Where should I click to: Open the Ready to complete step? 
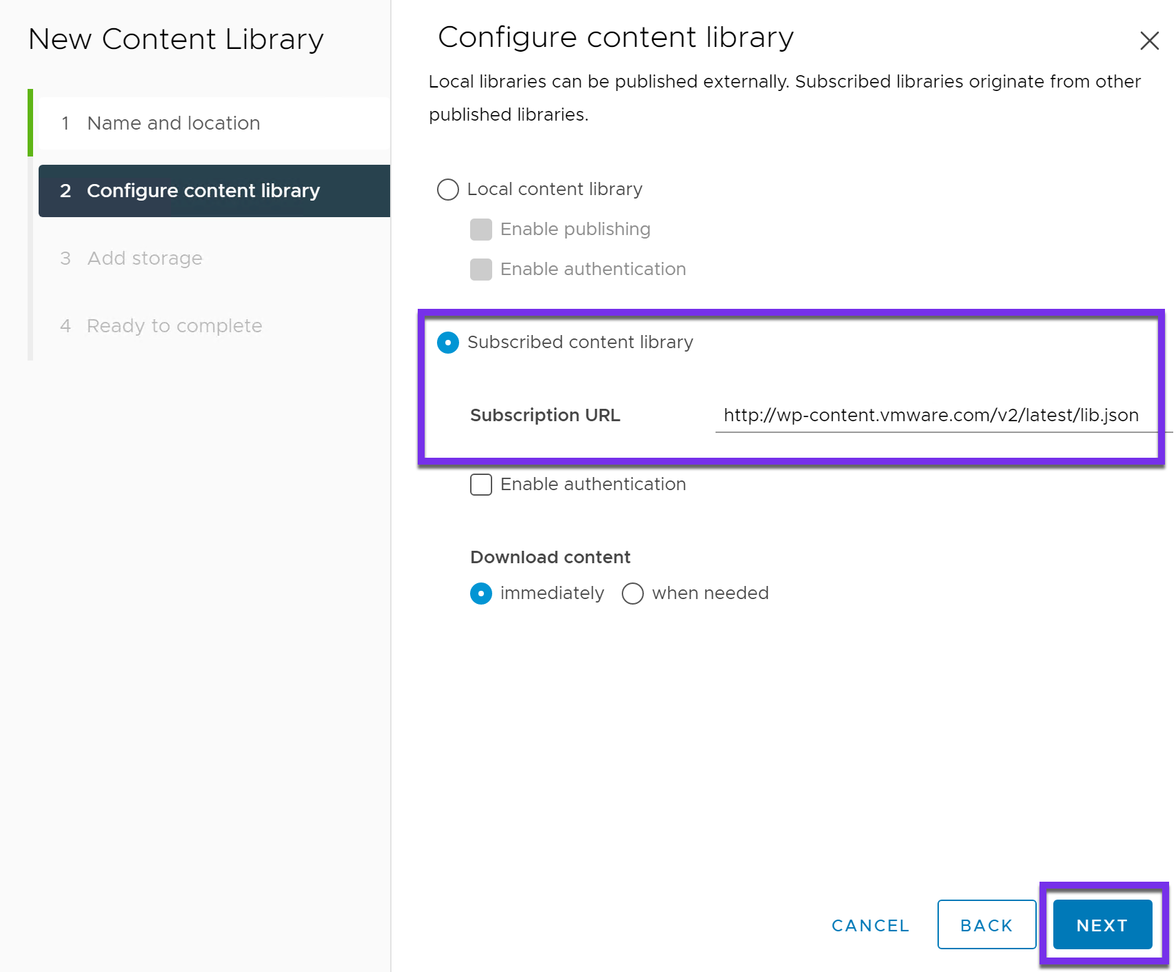tap(174, 325)
